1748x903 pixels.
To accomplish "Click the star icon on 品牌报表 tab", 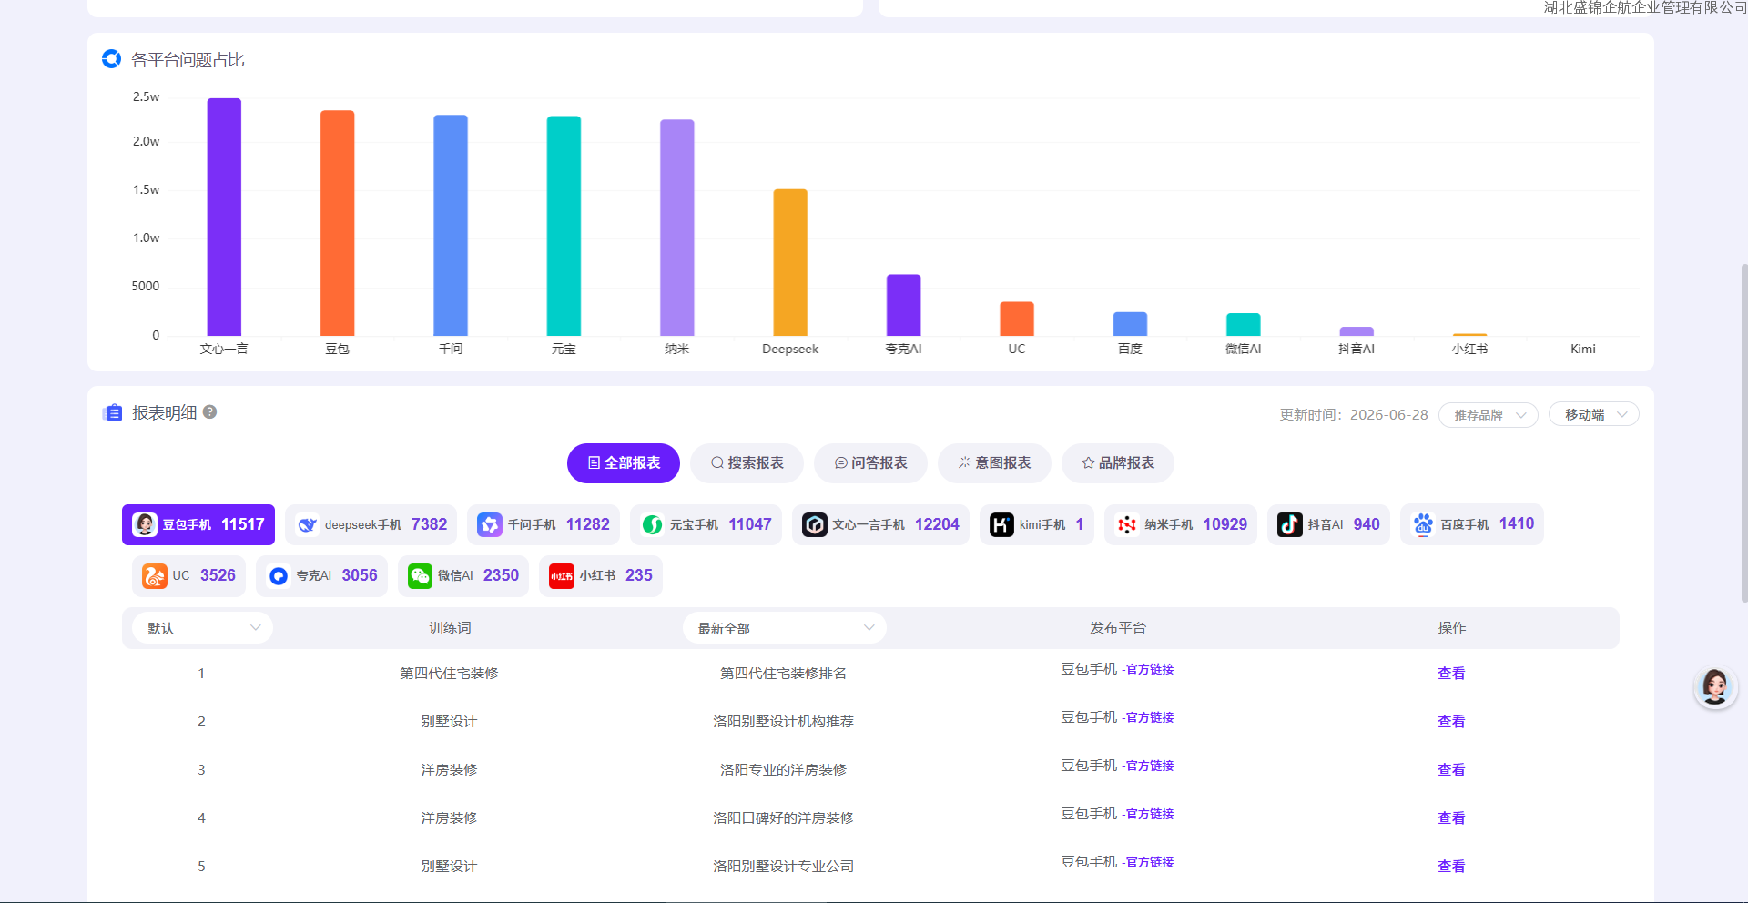I will [x=1088, y=463].
